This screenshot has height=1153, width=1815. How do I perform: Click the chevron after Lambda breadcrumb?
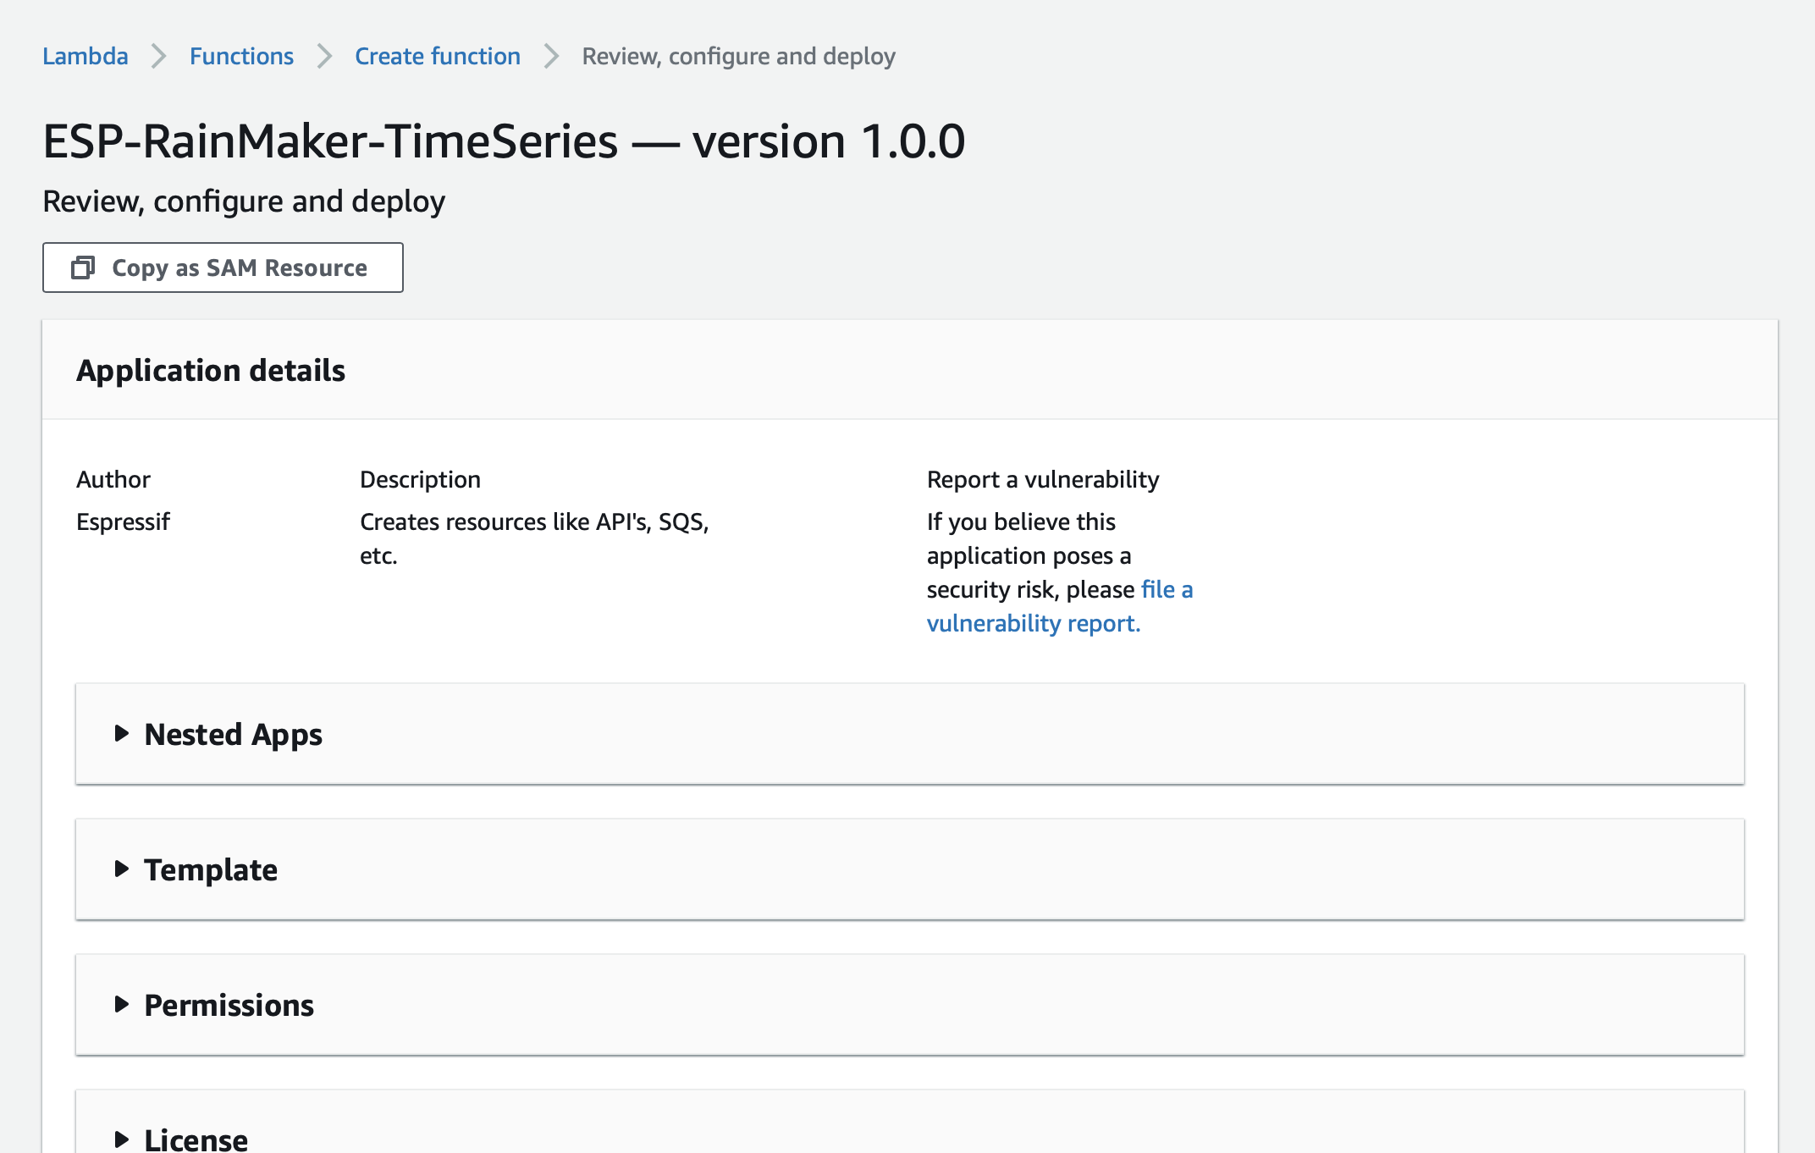click(x=158, y=56)
